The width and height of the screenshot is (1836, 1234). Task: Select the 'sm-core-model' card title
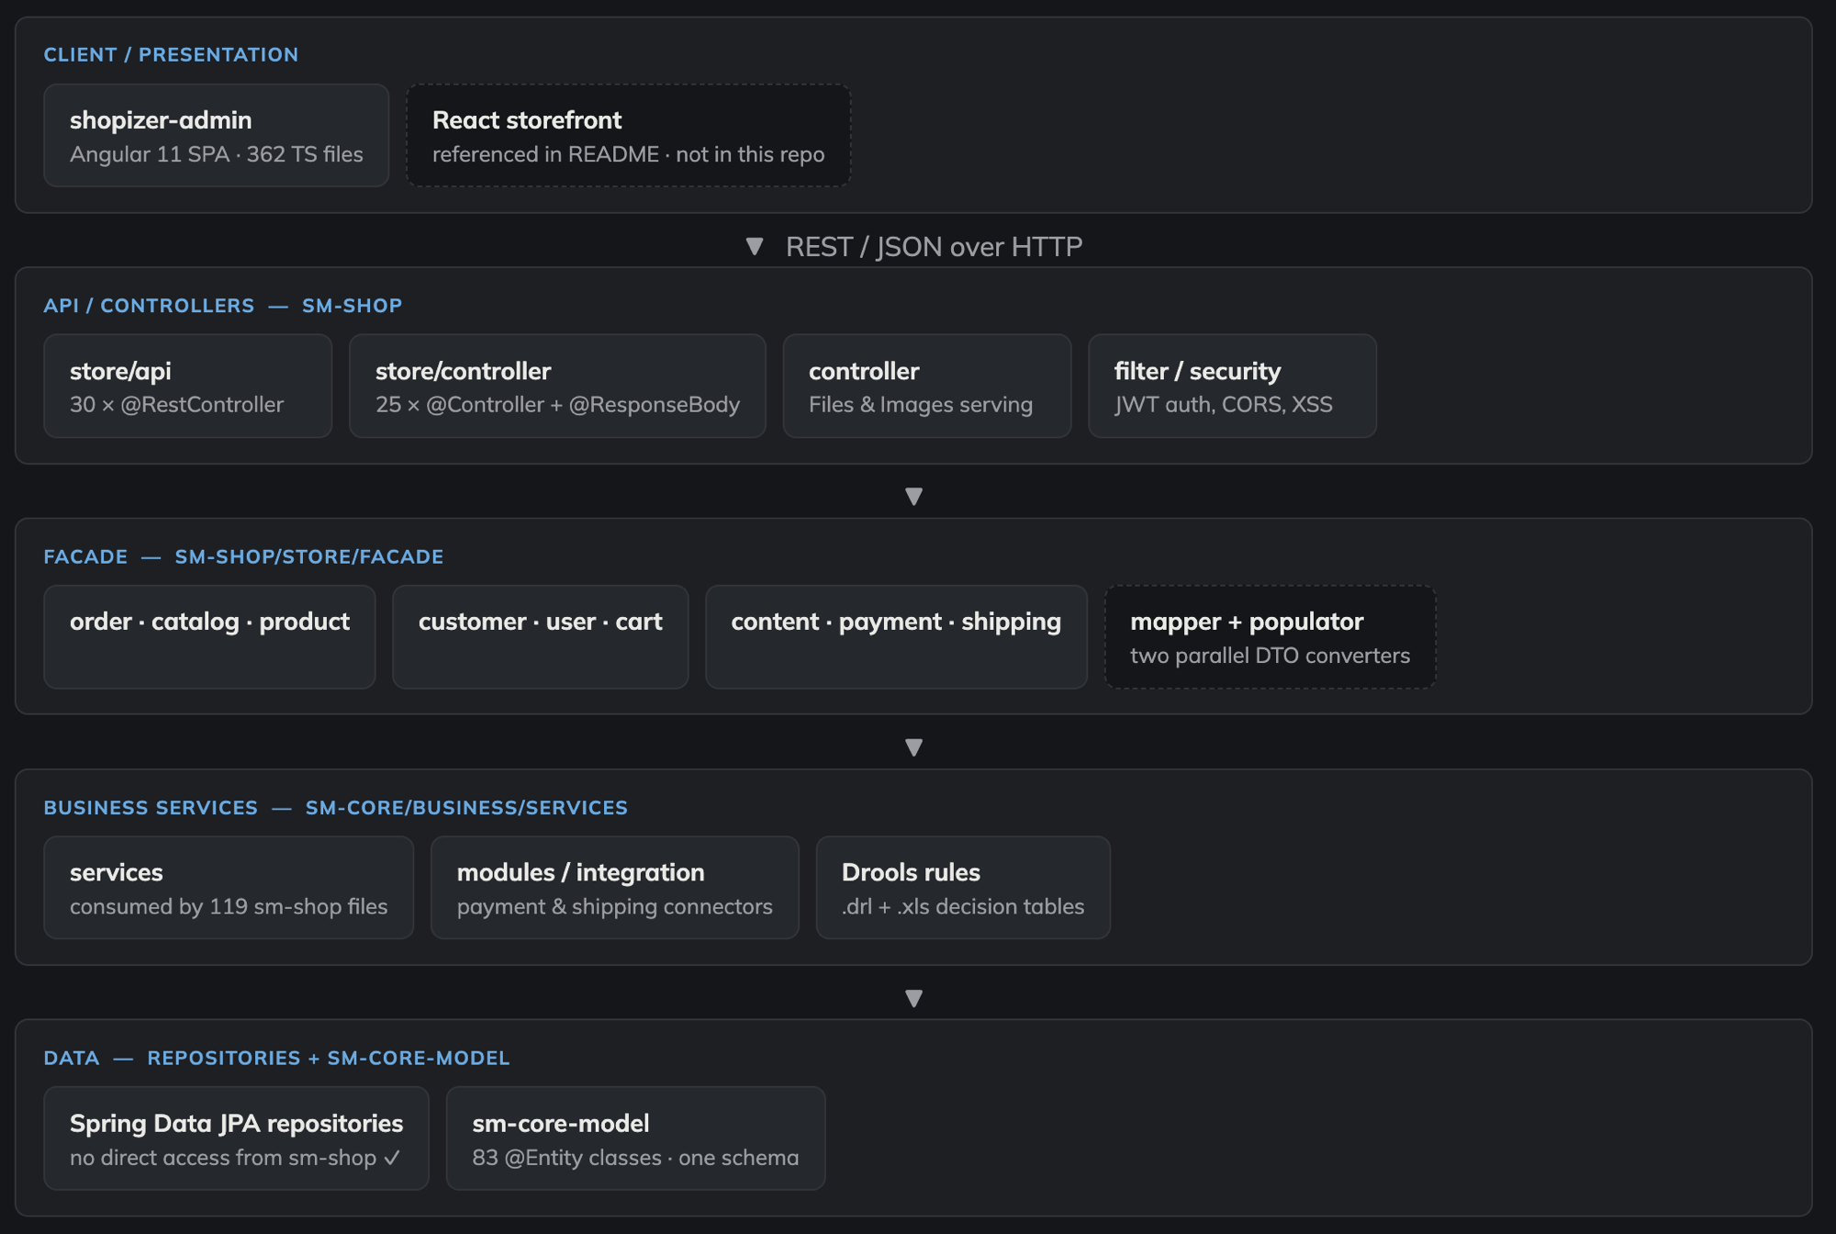(x=561, y=1124)
